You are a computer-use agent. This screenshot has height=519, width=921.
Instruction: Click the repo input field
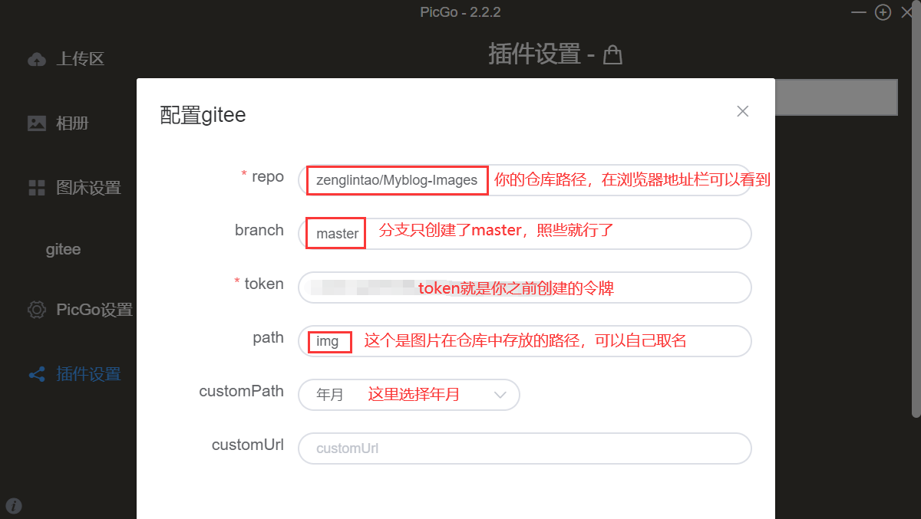(524, 180)
